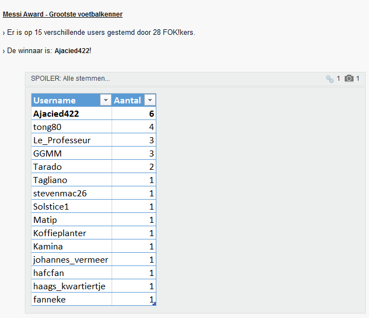The width and height of the screenshot is (369, 318).
Task: Click the camera icon in spoiler header
Action: [x=349, y=78]
